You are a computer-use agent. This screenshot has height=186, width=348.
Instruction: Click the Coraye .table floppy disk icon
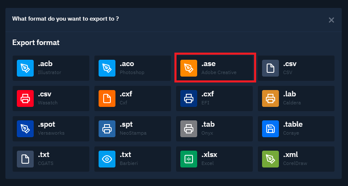point(270,129)
